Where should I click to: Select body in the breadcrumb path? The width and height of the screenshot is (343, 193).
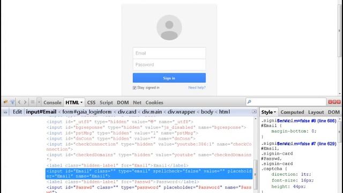(207, 112)
